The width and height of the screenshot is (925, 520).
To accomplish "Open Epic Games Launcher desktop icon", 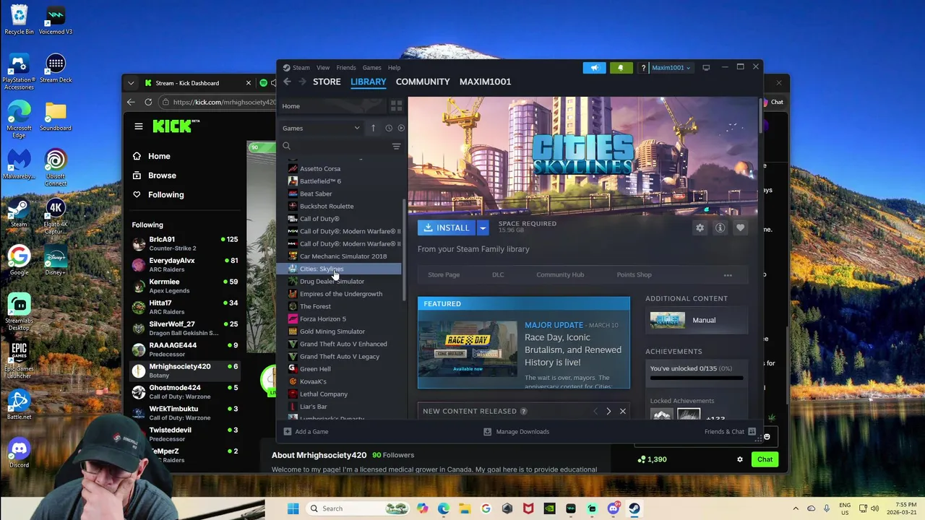I will (19, 359).
